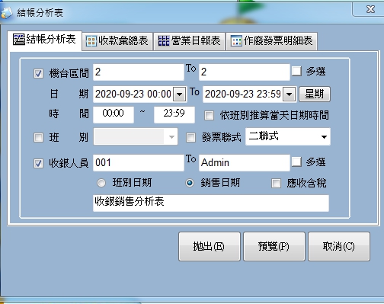Open the 收款彙總表 tab
The image size is (384, 304).
(117, 41)
